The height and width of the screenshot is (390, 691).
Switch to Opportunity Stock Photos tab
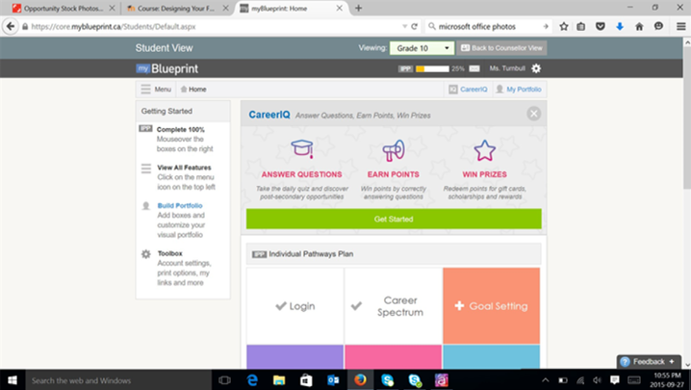64,9
